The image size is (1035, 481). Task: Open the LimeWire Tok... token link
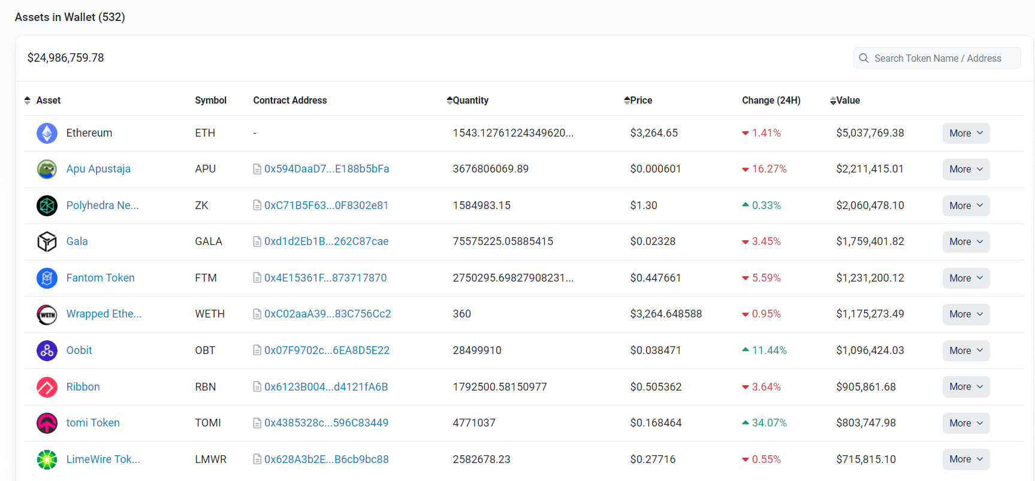click(103, 459)
